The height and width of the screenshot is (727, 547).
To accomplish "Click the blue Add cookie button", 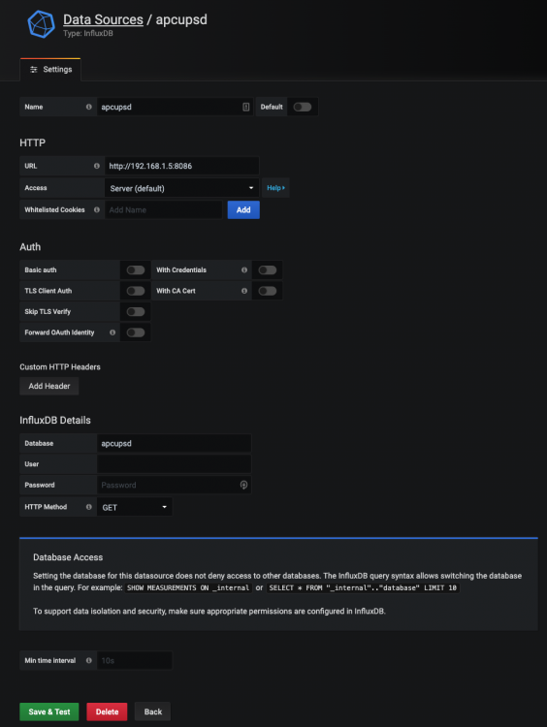I will (x=243, y=209).
